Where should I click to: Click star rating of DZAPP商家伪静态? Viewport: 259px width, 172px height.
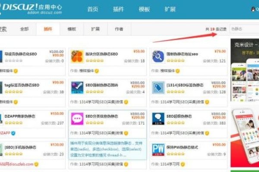tap(13, 123)
